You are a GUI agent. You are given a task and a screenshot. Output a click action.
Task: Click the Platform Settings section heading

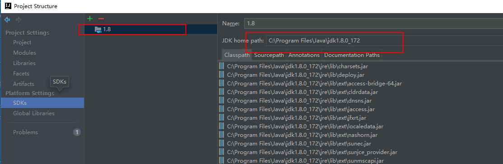coord(30,94)
